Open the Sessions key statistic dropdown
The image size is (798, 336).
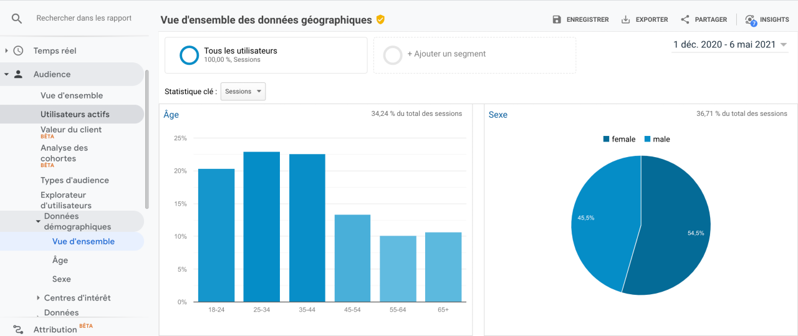click(x=243, y=91)
